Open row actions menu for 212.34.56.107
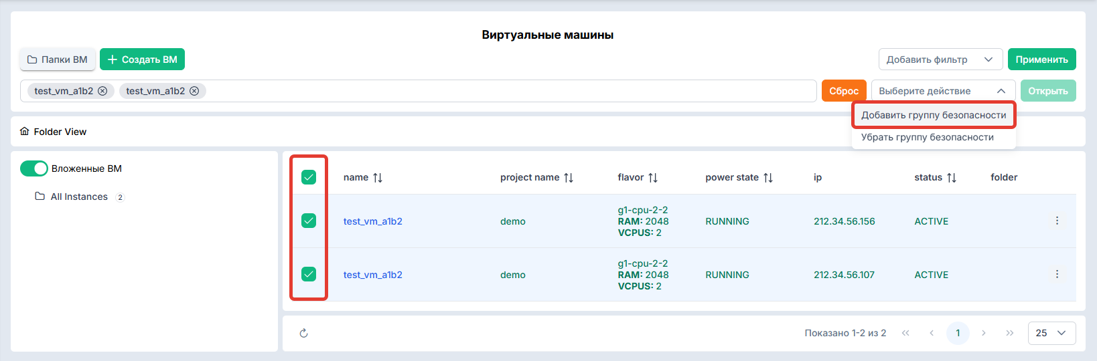 coord(1057,274)
